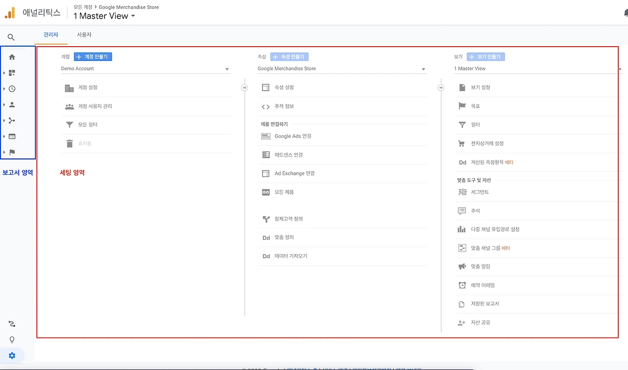This screenshot has width=628, height=370.
Task: Open the Behavior window icon in sidebar
Action: tap(12, 136)
